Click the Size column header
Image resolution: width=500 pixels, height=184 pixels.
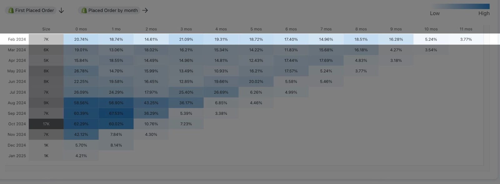(46, 29)
